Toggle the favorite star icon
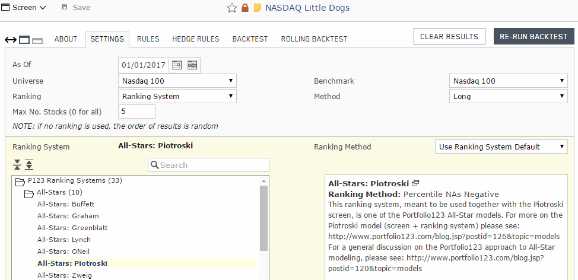 click(x=232, y=8)
